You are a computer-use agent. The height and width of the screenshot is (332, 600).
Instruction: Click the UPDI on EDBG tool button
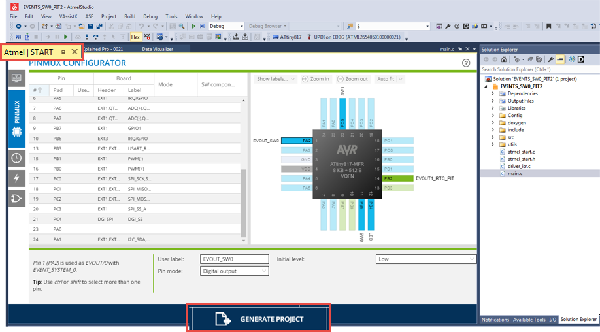[x=354, y=37]
